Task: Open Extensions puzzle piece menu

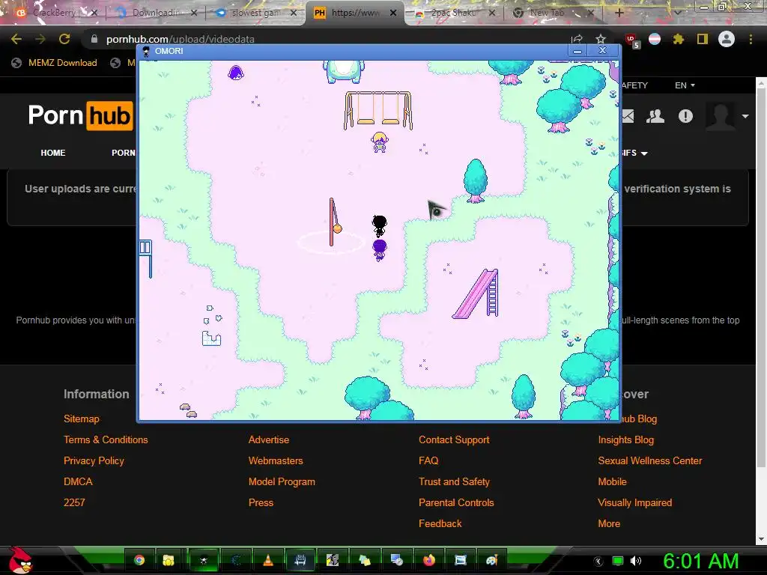Action: pos(678,39)
